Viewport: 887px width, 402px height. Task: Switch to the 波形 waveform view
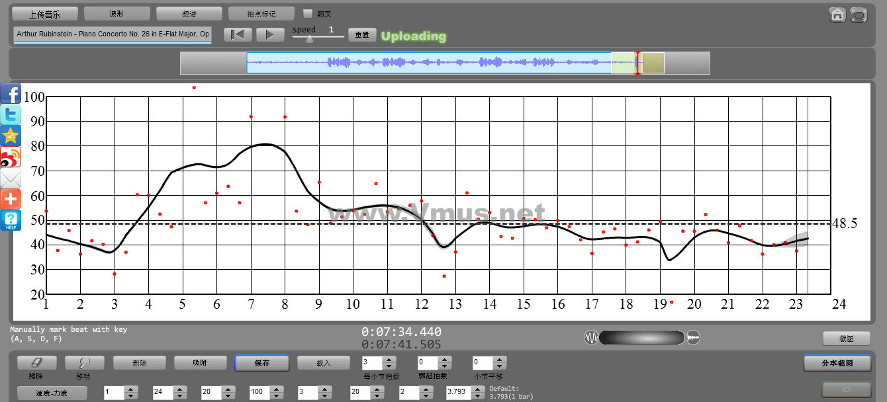tap(117, 13)
